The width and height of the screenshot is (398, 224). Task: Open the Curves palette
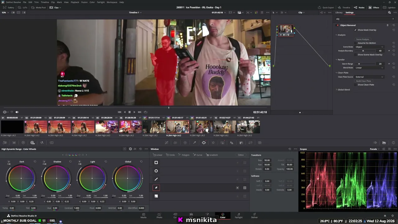point(166,143)
